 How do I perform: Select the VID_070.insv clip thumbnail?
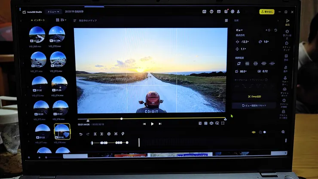(x=57, y=34)
